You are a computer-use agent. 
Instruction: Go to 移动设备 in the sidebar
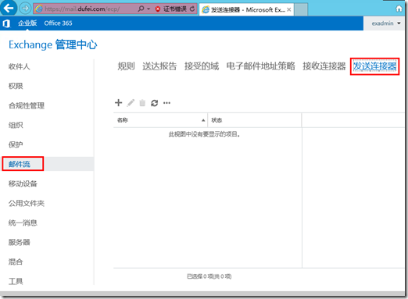tap(23, 183)
